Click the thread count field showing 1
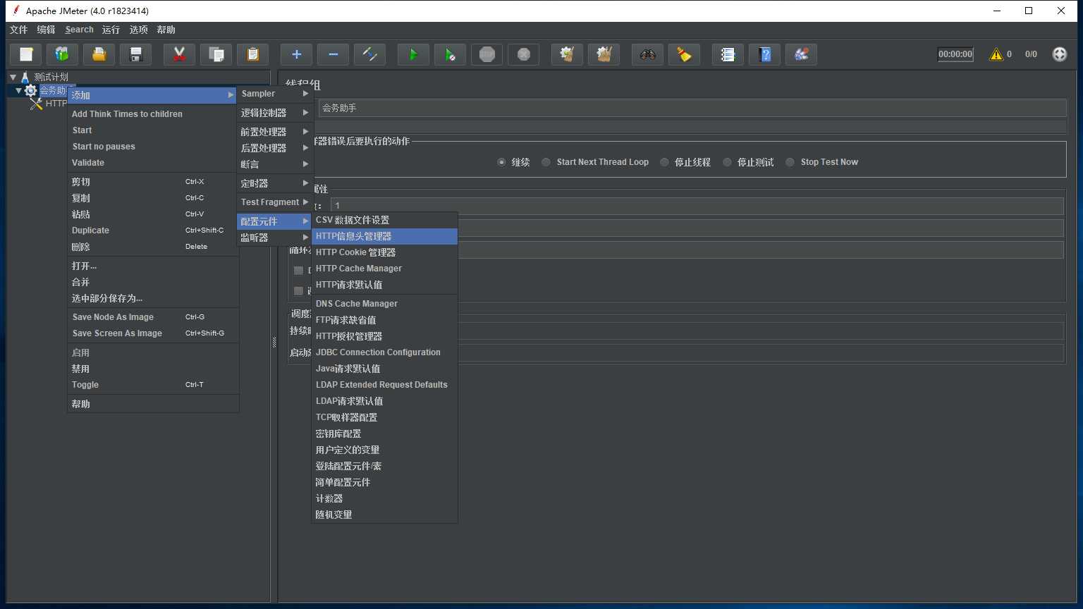Image resolution: width=1083 pixels, height=609 pixels. pos(697,206)
